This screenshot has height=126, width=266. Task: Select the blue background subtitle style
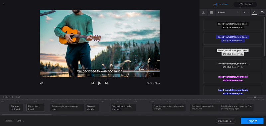(232, 39)
